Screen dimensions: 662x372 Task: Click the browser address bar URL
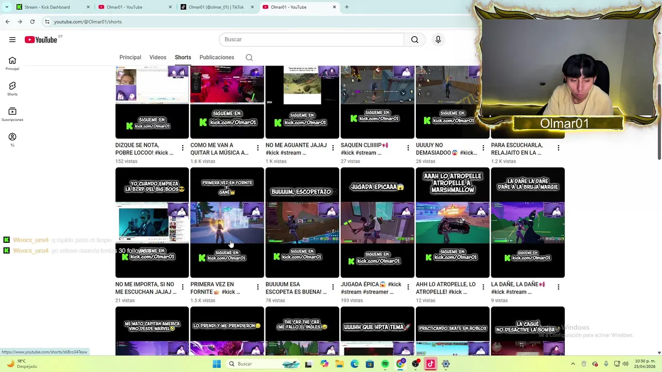click(x=88, y=22)
